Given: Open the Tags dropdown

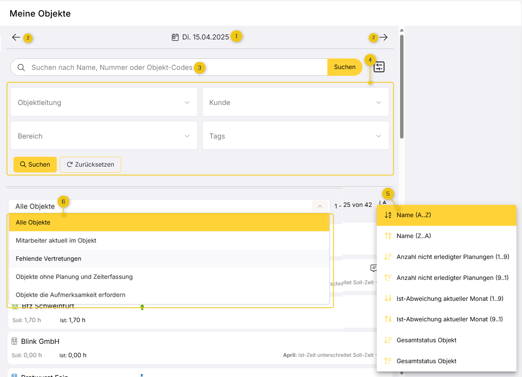Looking at the screenshot, I should coord(295,136).
